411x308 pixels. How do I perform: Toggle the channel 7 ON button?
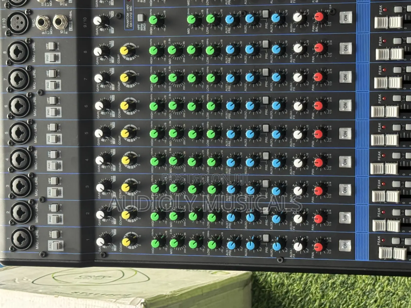click(345, 76)
